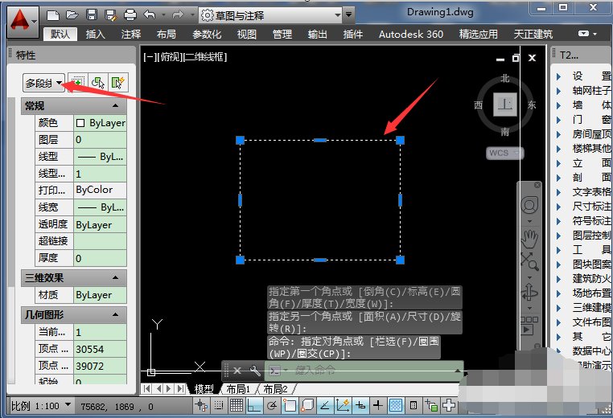613x418 pixels.
Task: Open Quick Access Toolbar customize dropdown
Action: coord(348,15)
